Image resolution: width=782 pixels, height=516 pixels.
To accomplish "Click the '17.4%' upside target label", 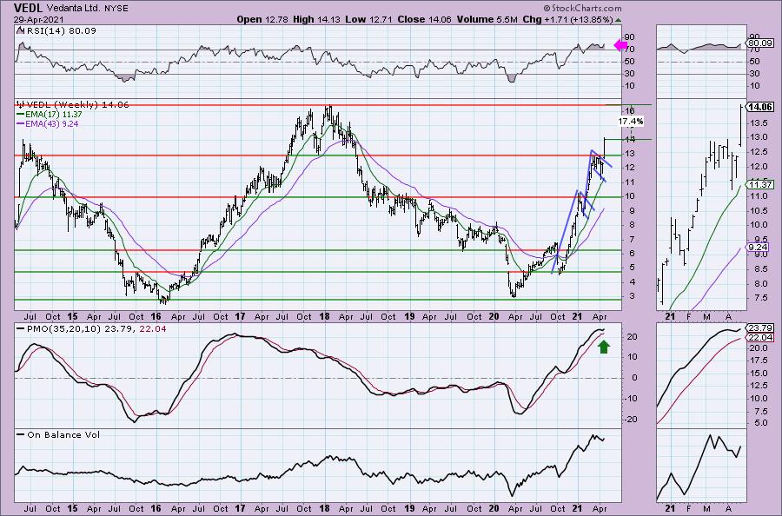I will coord(631,121).
